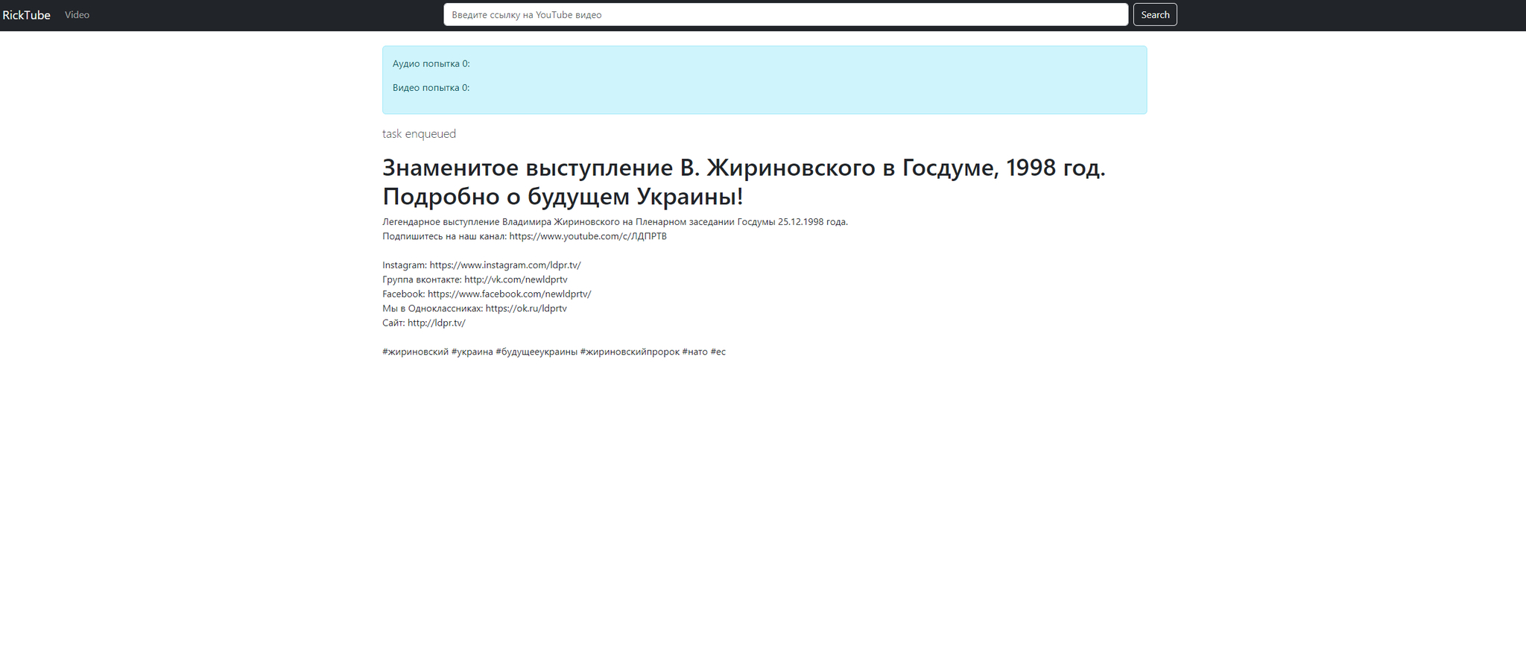Click the #жириновскийпророк hashtag
Viewport: 1526px width, 658px height.
pyautogui.click(x=630, y=352)
